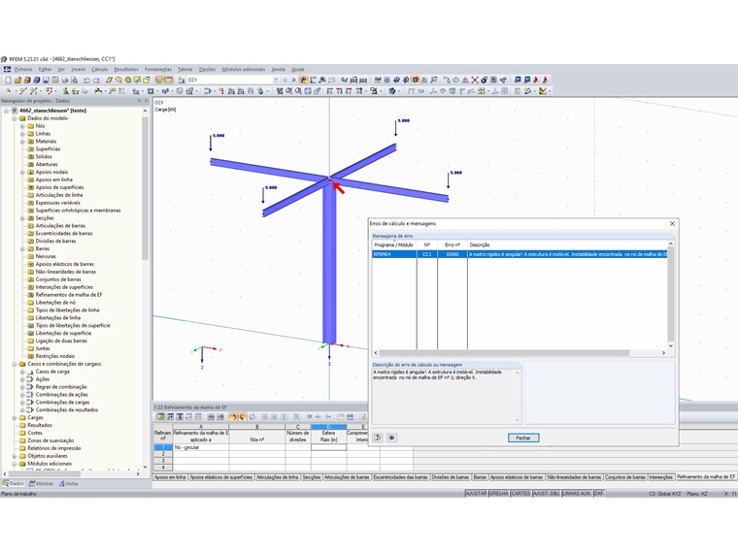
Task: Click the eye icon in error dialog
Action: pos(391,438)
